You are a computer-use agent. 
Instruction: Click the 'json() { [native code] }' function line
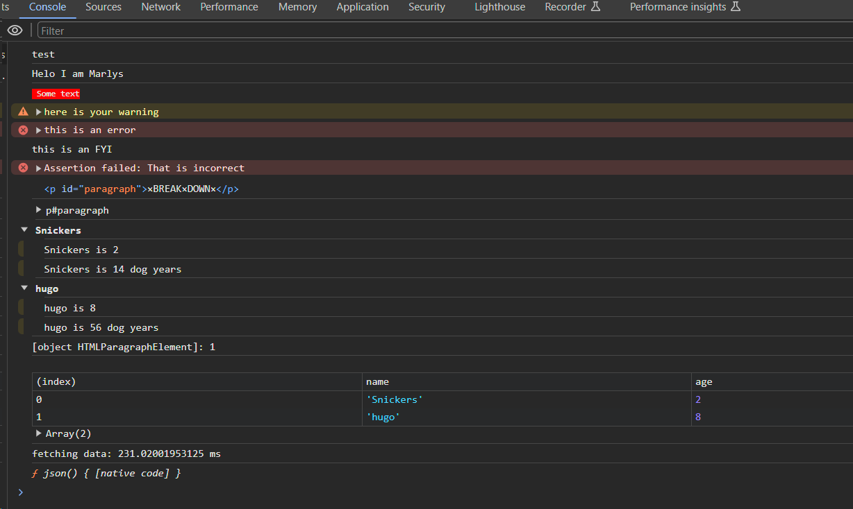[106, 473]
